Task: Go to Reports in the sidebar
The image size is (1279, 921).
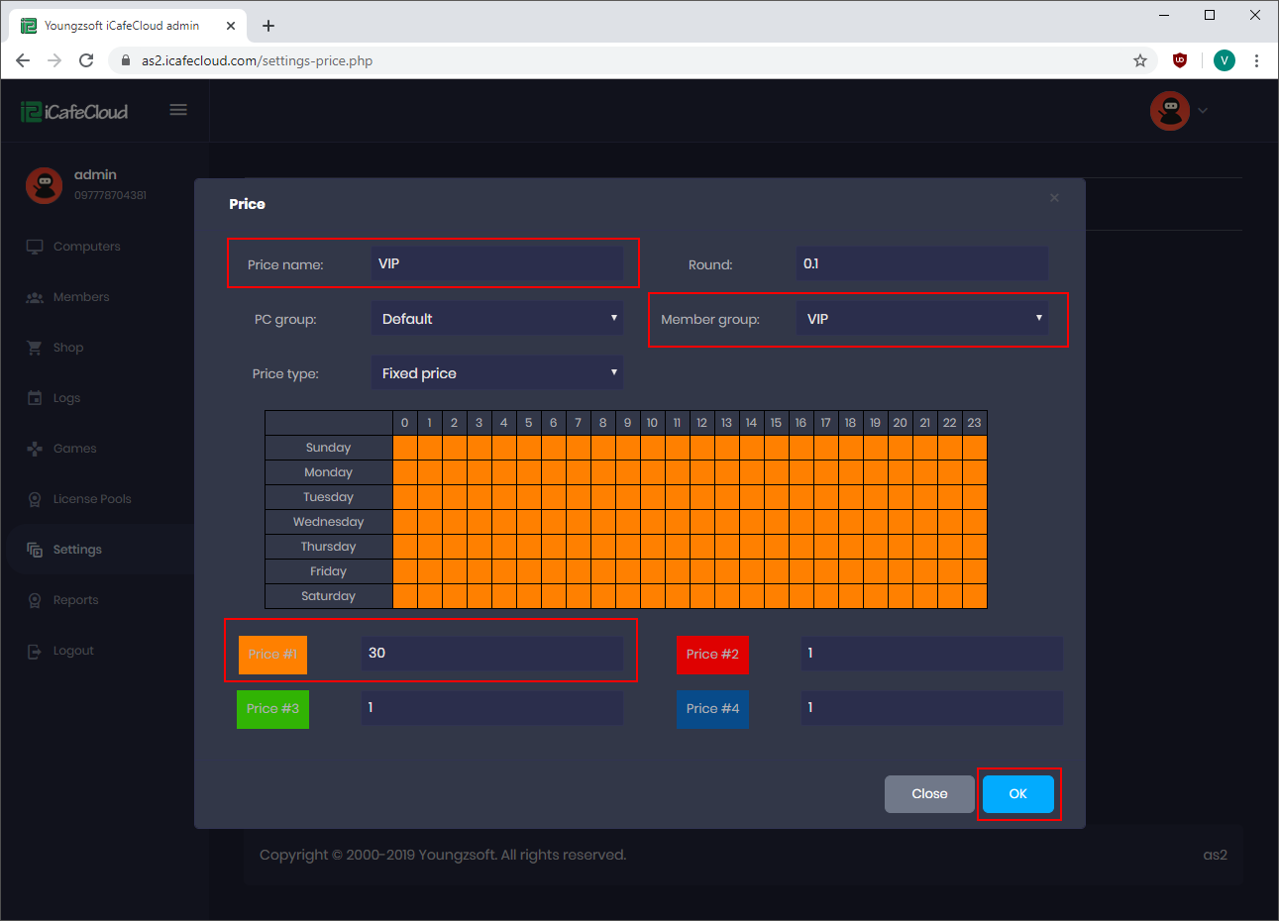Action: [x=75, y=600]
